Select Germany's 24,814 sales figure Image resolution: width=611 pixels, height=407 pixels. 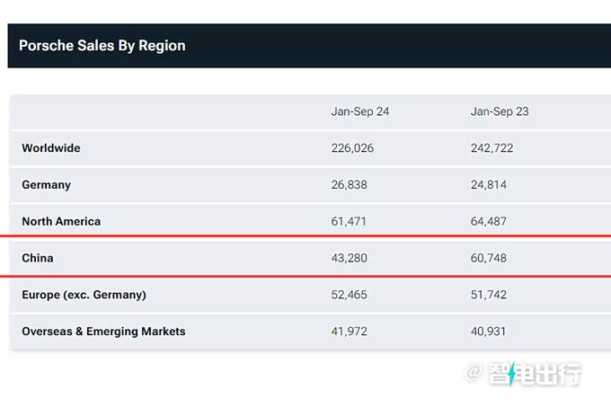click(x=488, y=185)
